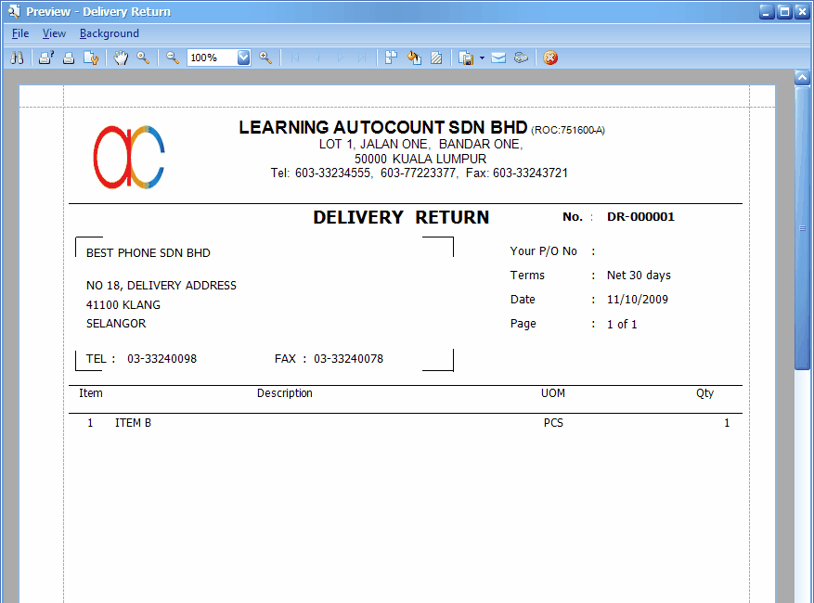Open the View menu
The height and width of the screenshot is (603, 814).
(x=54, y=33)
